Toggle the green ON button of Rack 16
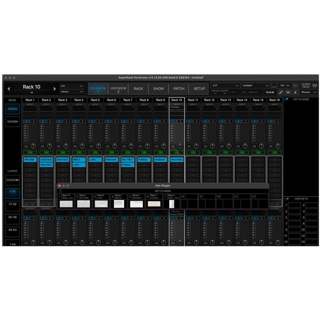The width and height of the screenshot is (321, 321). coord(274,152)
